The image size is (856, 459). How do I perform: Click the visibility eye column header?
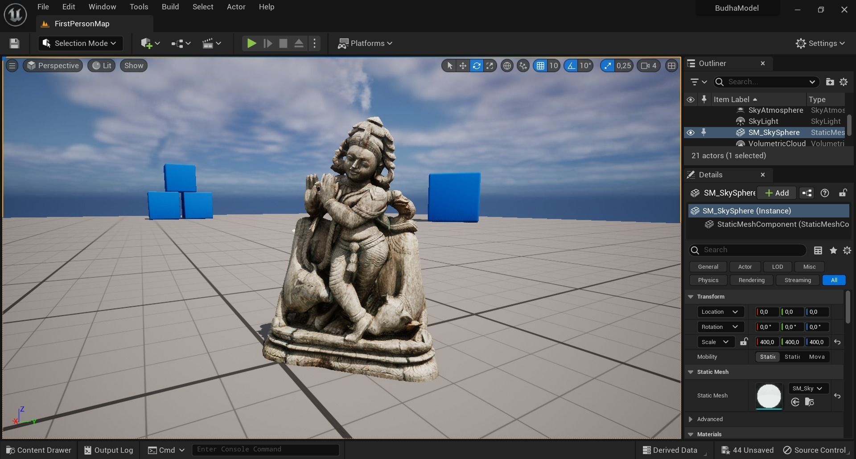point(691,99)
